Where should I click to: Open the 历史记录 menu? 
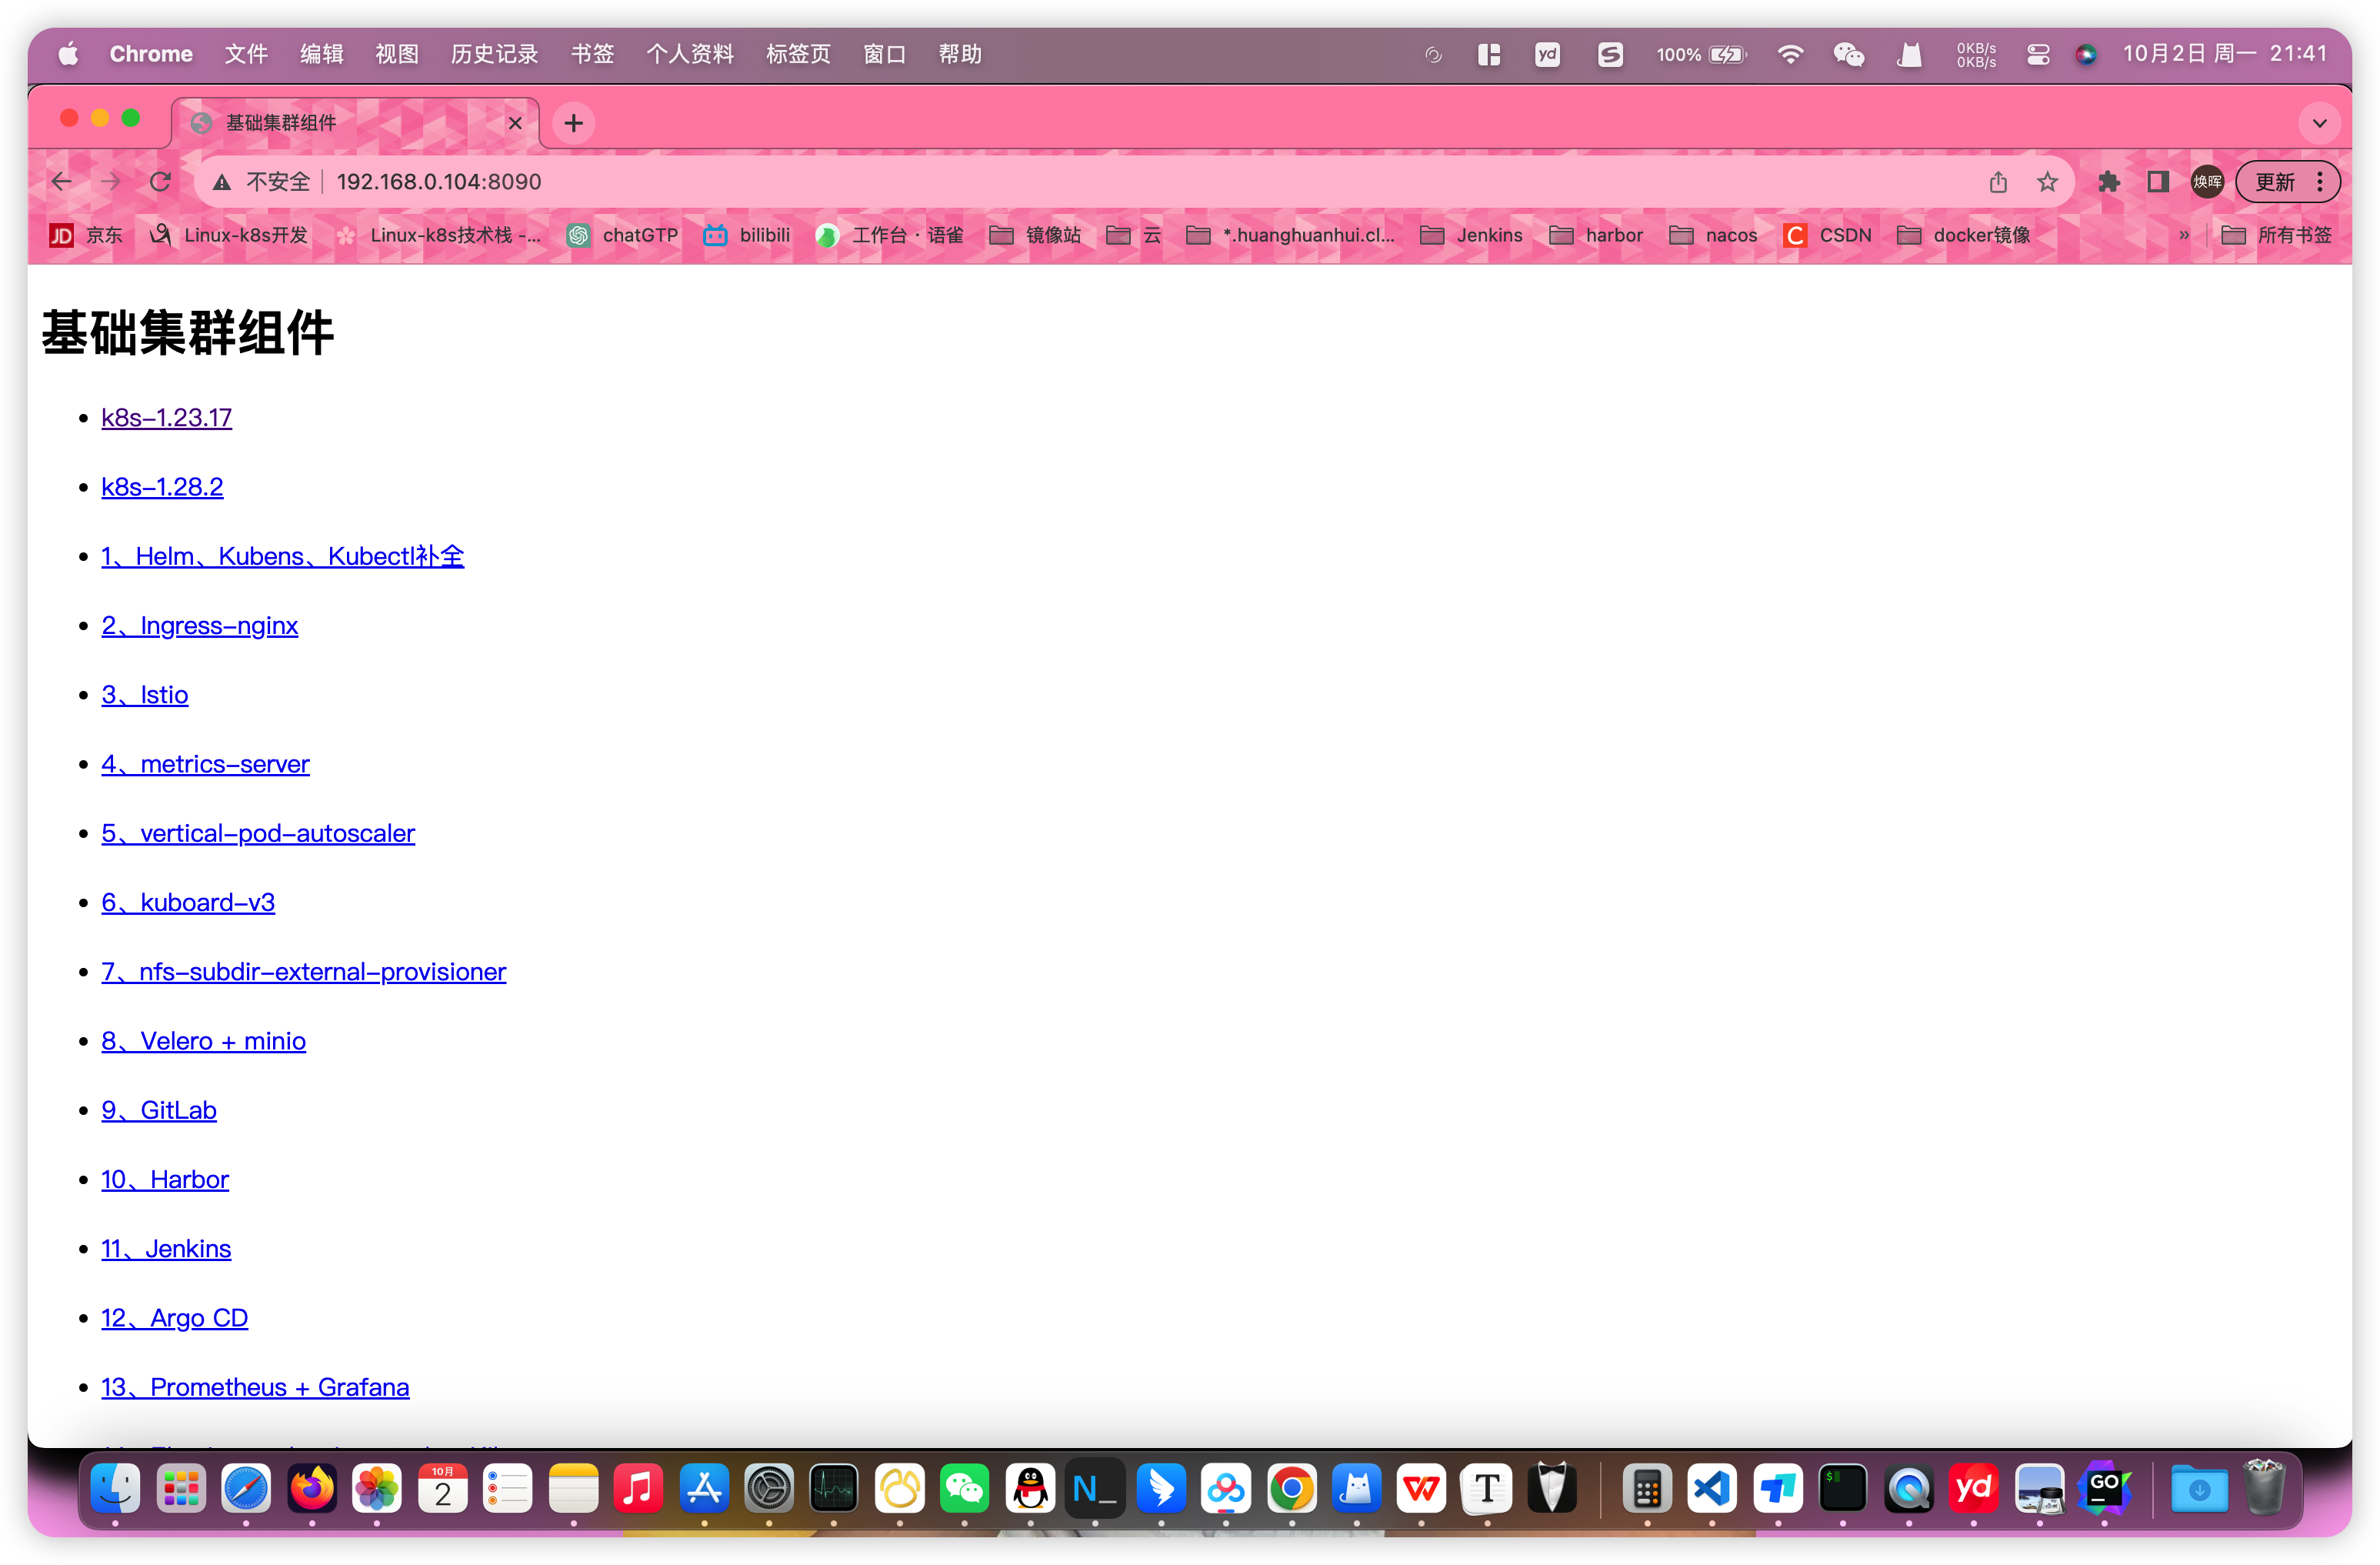(494, 55)
